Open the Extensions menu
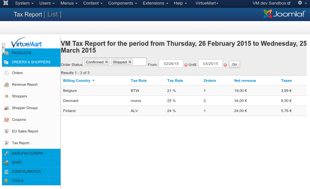 (155, 3)
